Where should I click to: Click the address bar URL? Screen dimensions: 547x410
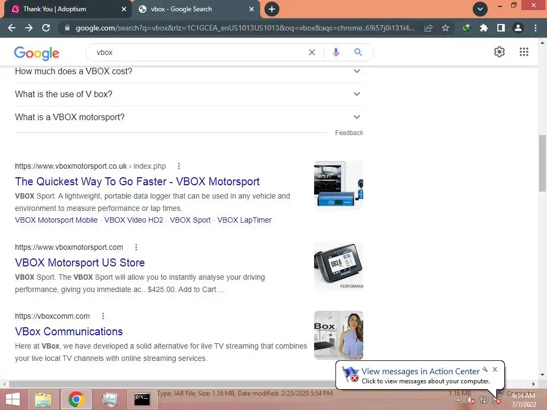[245, 28]
